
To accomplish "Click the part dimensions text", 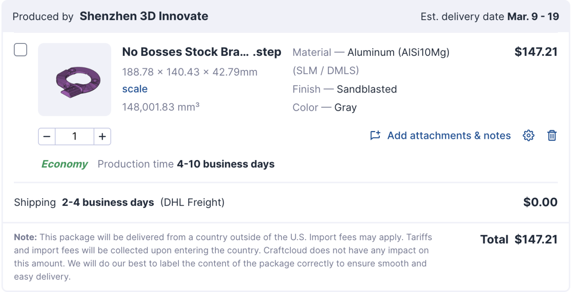I will pos(190,72).
